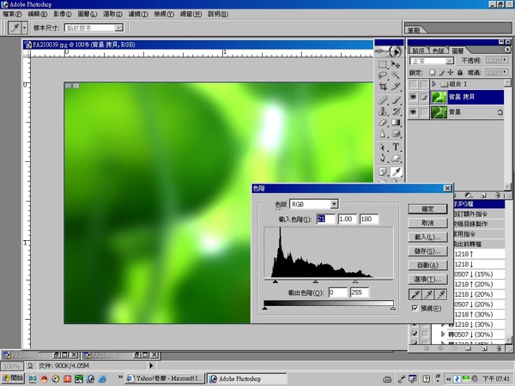Select the Crop tool
515x386 pixels.
click(383, 87)
